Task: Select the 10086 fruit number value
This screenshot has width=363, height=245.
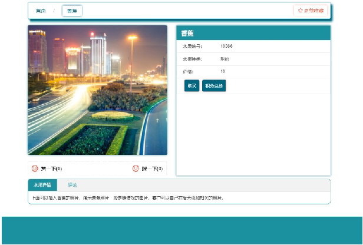Action: (226, 46)
